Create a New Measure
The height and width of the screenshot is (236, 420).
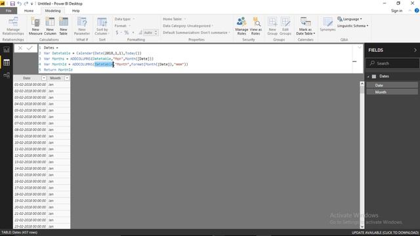tap(35, 26)
